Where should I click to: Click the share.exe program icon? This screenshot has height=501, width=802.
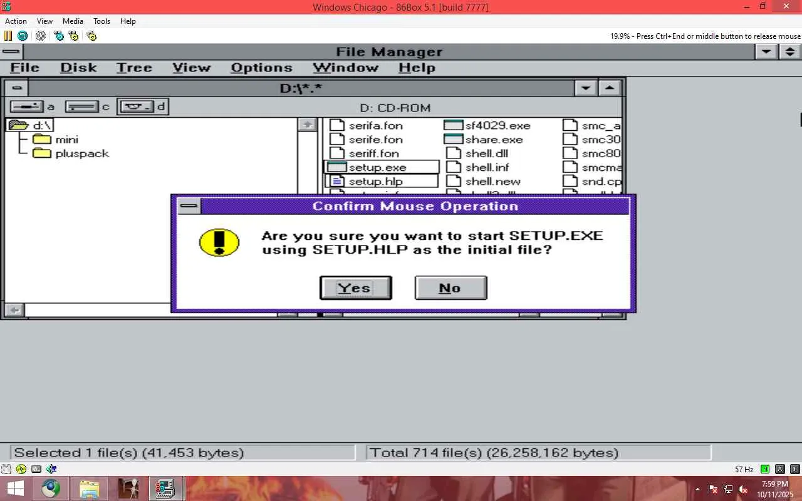pos(453,139)
